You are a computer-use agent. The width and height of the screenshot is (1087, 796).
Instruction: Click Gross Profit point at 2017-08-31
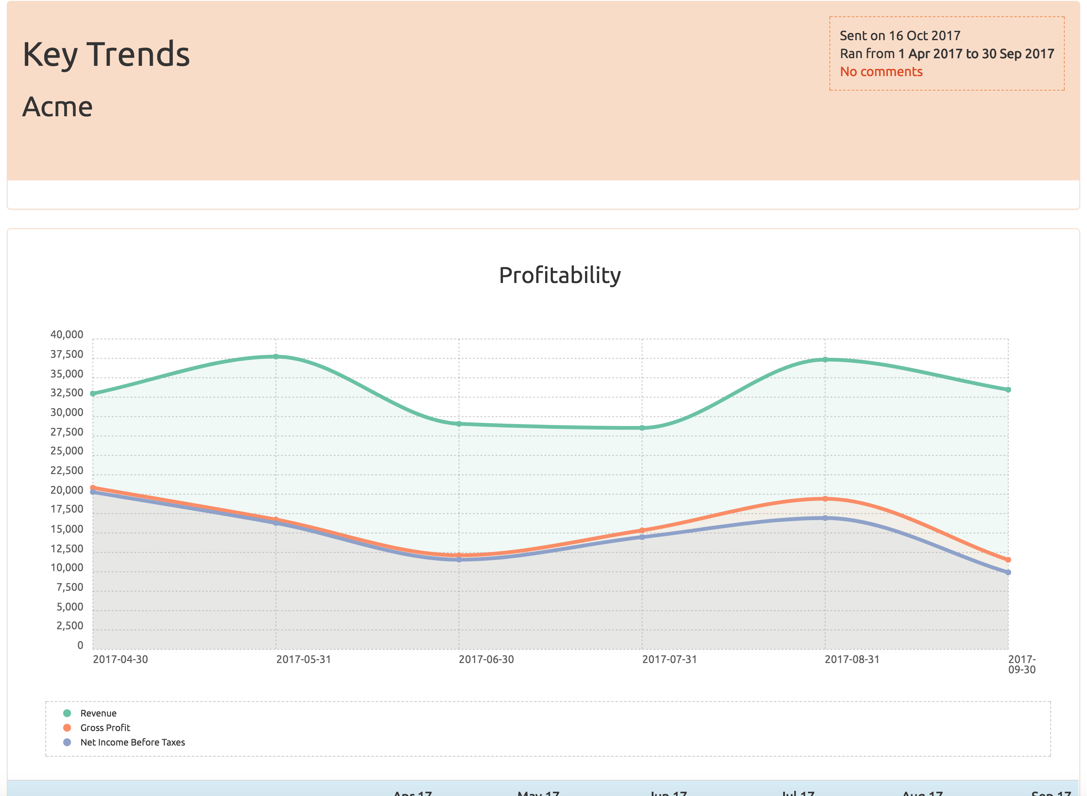[825, 499]
